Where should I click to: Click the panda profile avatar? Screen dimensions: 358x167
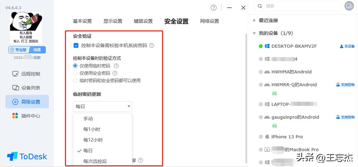click(26, 28)
